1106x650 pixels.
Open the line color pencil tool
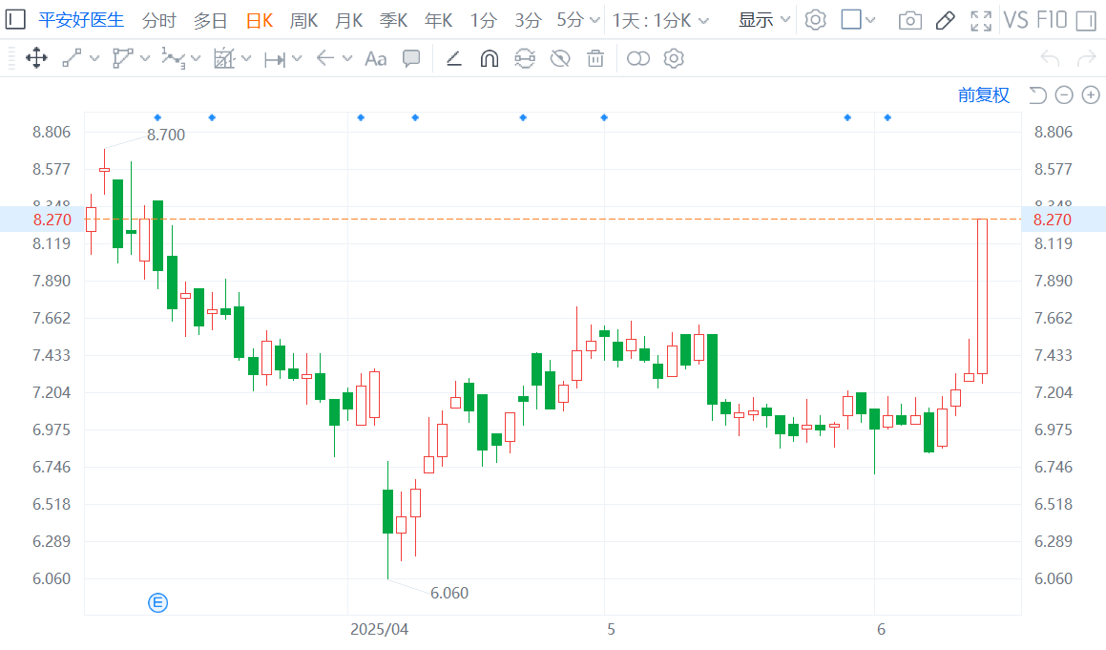click(453, 58)
